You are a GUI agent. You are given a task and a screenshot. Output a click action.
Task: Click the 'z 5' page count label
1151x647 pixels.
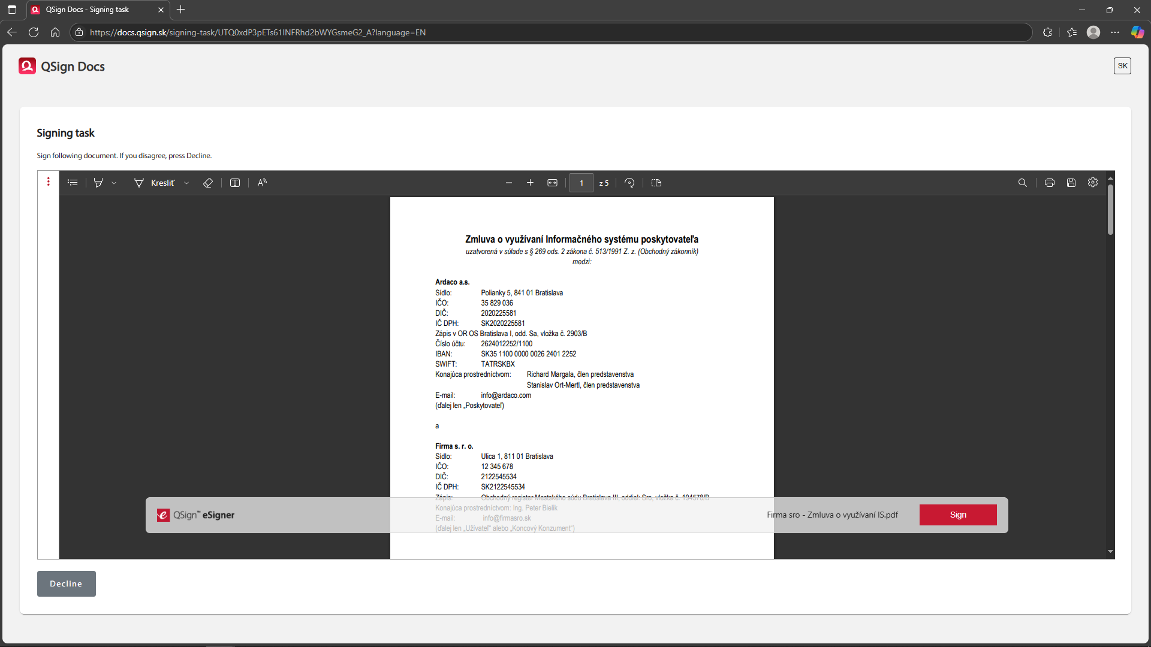point(604,183)
